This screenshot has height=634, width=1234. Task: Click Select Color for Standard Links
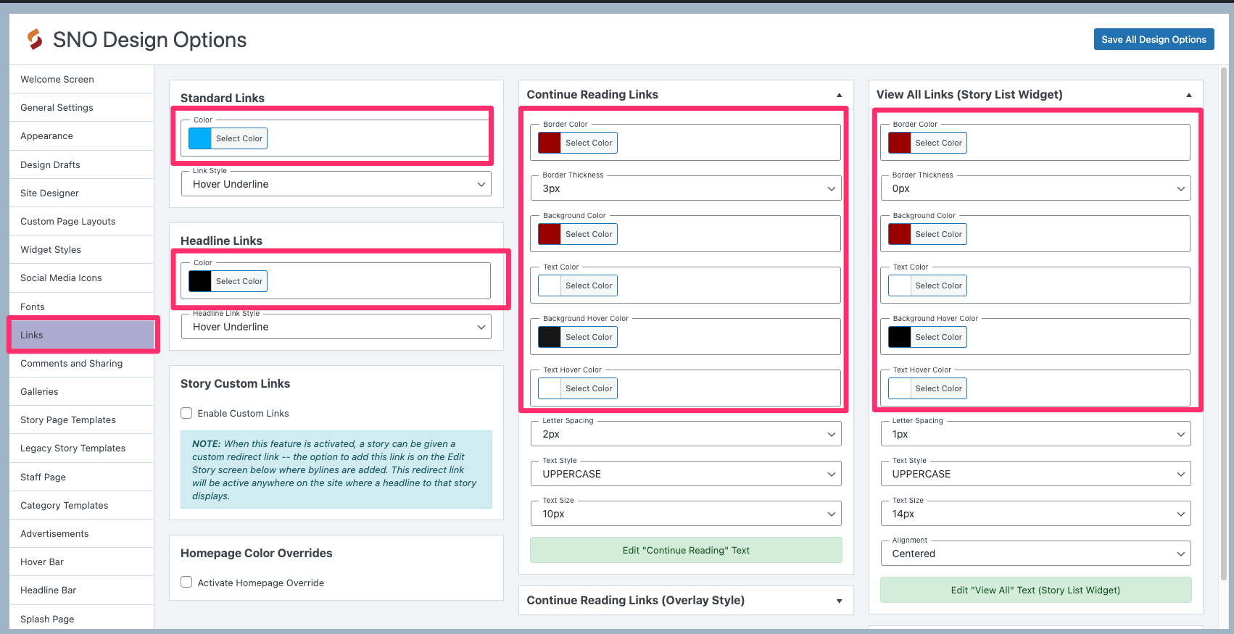239,138
